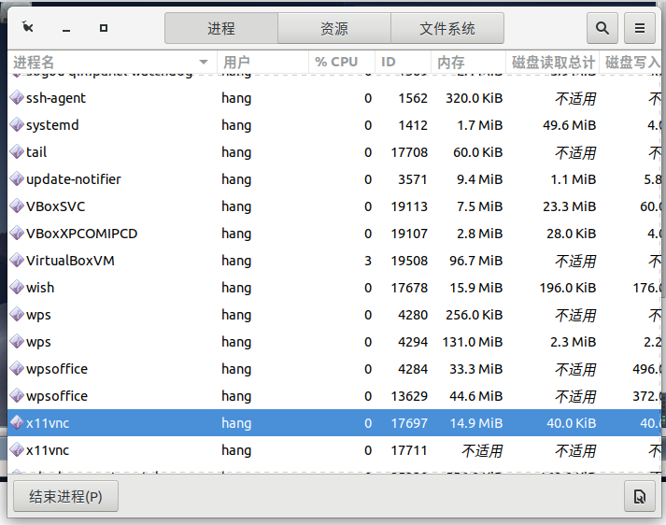The width and height of the screenshot is (666, 525).
Task: Sort by the 内存 column header
Action: click(x=468, y=62)
